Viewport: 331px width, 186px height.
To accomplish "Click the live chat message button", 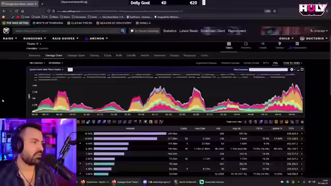I will coord(145,31).
